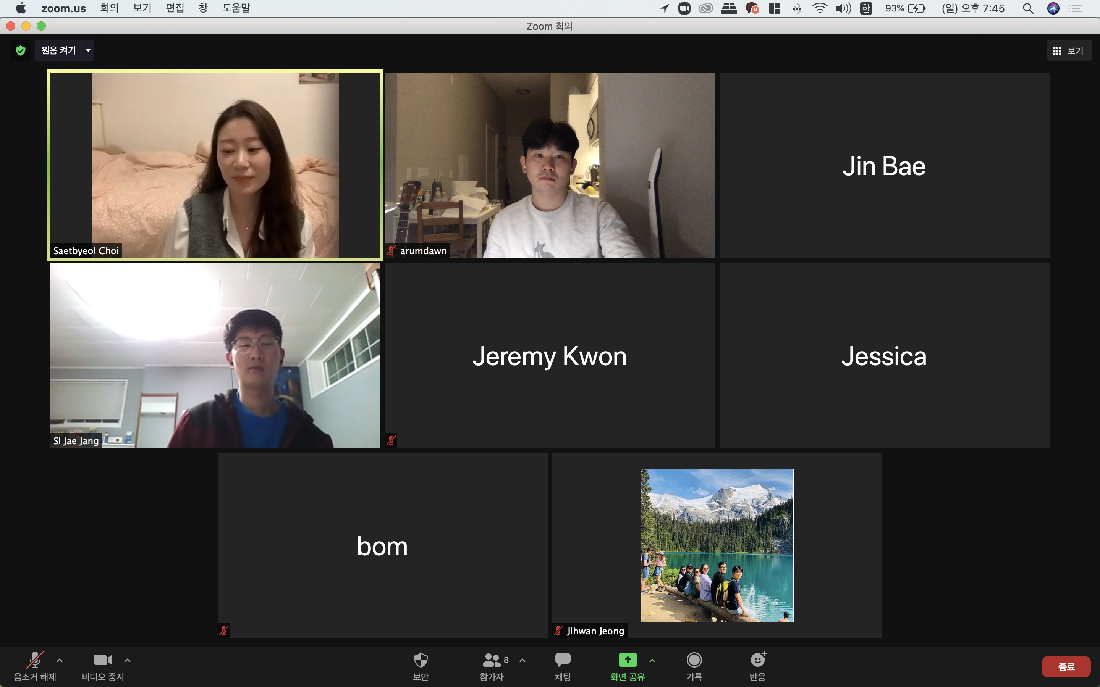Open the 채팅 chat panel
Image resolution: width=1100 pixels, height=687 pixels.
point(563,666)
